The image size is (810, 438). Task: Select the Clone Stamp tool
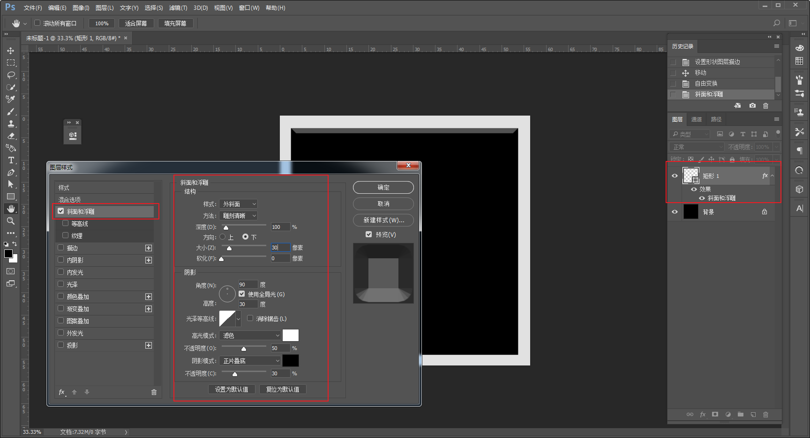pyautogui.click(x=11, y=124)
